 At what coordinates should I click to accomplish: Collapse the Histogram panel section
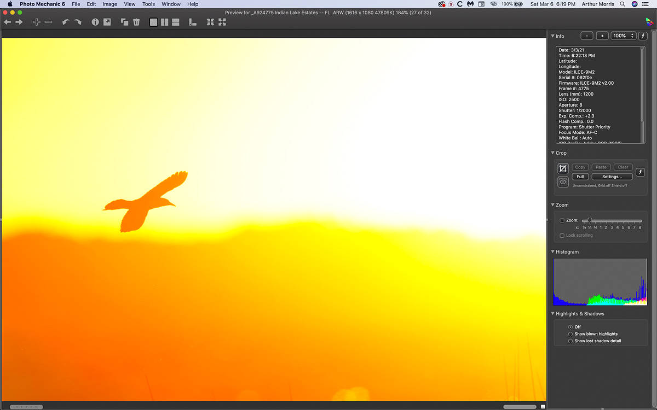point(553,252)
